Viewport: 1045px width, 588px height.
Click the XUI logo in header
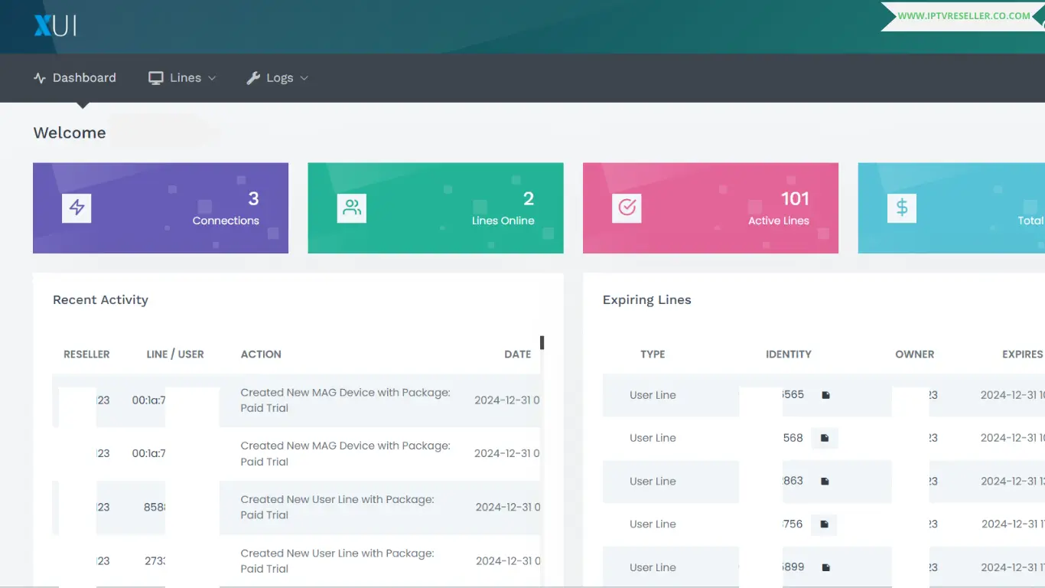[55, 26]
